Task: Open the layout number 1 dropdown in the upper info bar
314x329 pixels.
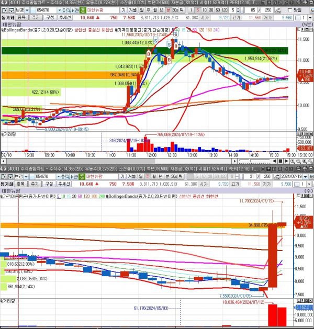Action: 310,18
